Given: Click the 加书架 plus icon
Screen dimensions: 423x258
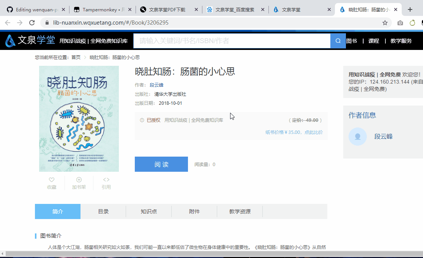Looking at the screenshot, I should pos(79,180).
